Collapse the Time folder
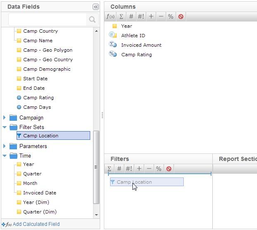 5,156
